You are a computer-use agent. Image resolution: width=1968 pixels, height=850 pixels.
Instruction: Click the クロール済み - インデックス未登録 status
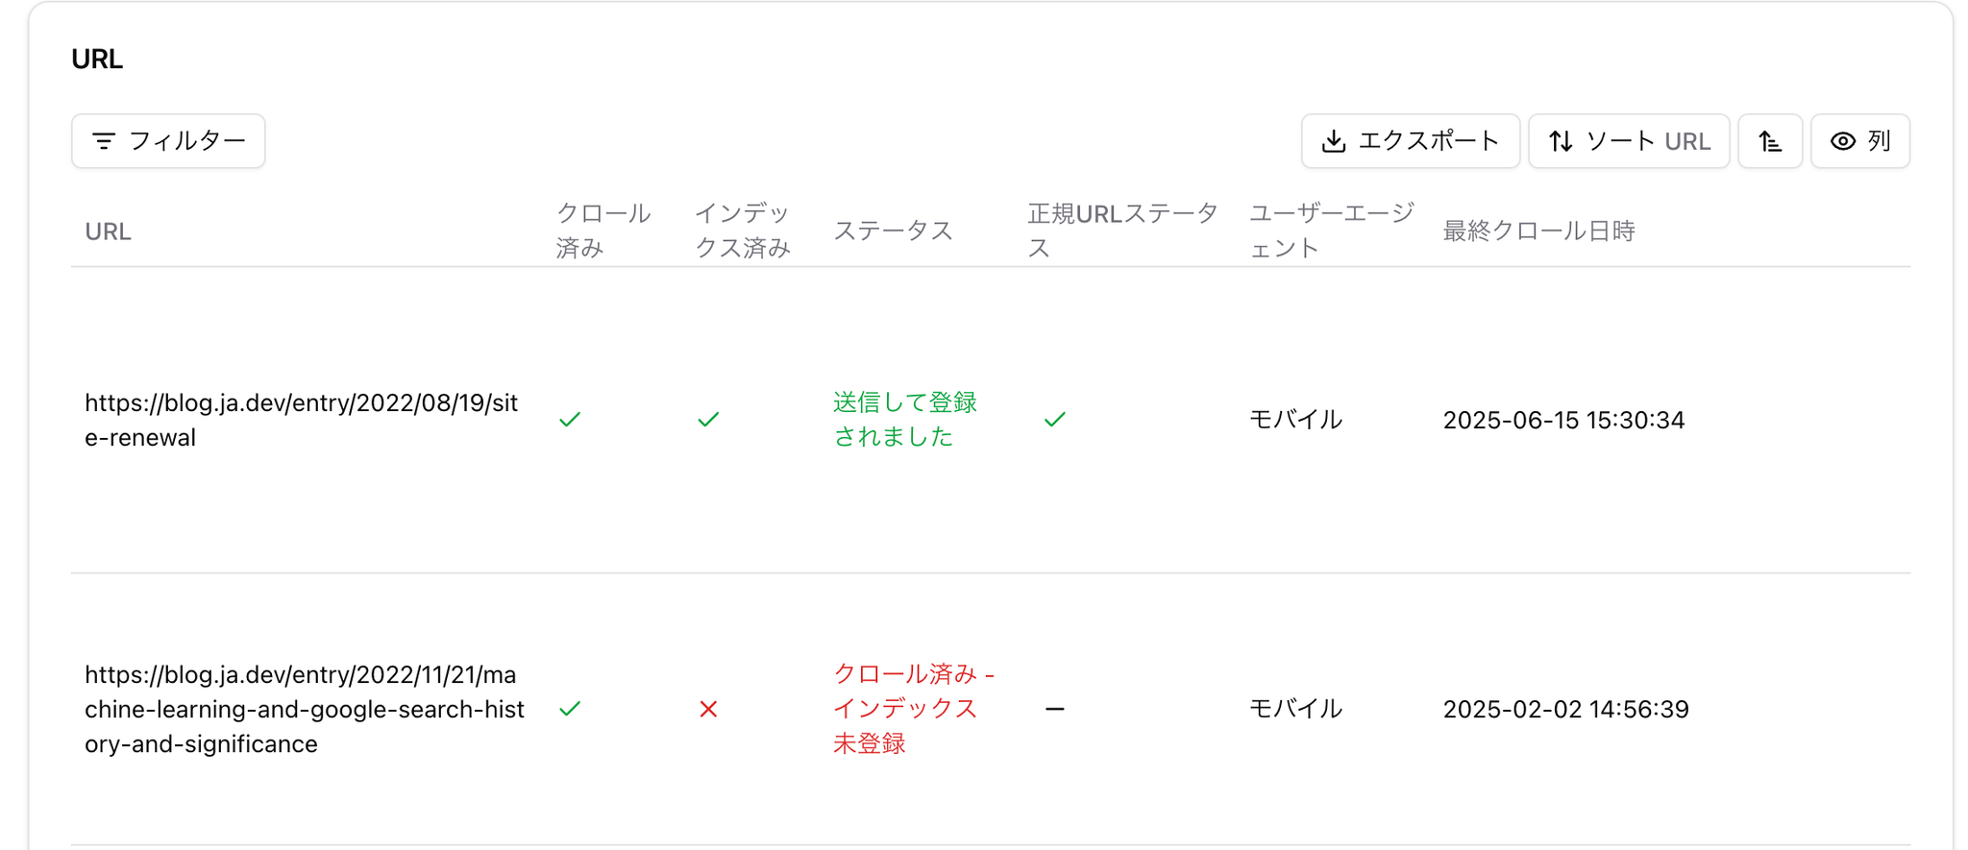coord(912,709)
